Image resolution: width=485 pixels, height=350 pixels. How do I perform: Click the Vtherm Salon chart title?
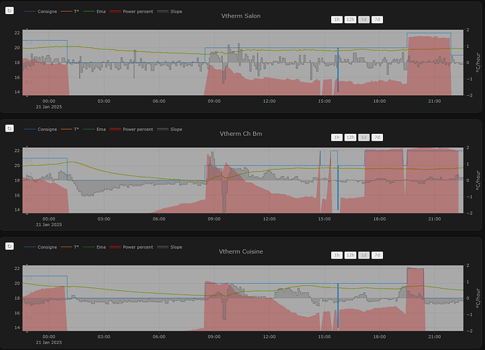pos(240,15)
